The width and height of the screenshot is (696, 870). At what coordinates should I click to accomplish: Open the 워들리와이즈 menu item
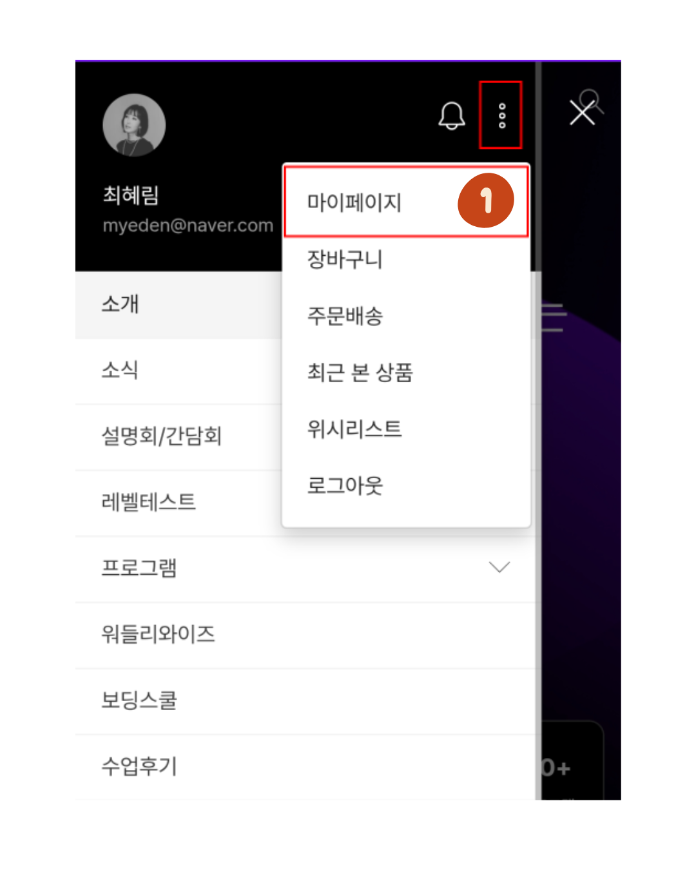[x=305, y=635]
